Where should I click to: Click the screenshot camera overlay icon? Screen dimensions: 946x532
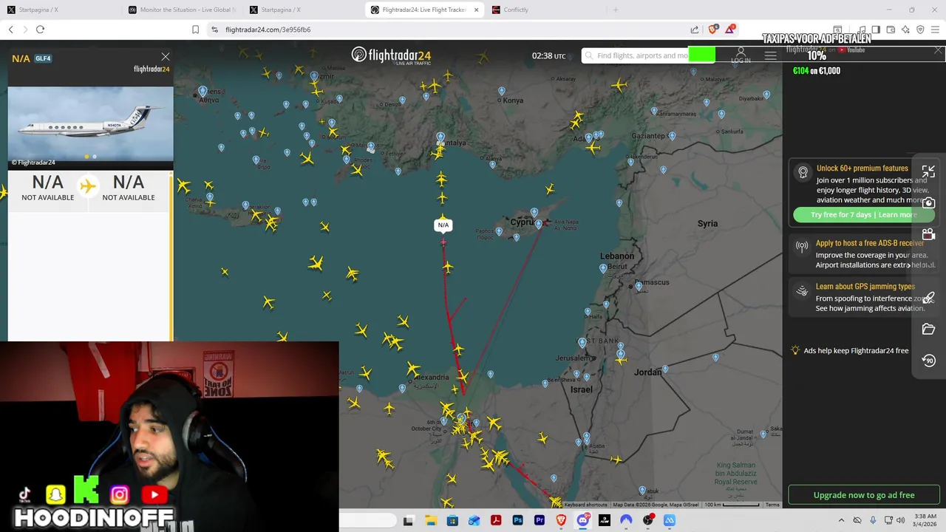coord(928,202)
